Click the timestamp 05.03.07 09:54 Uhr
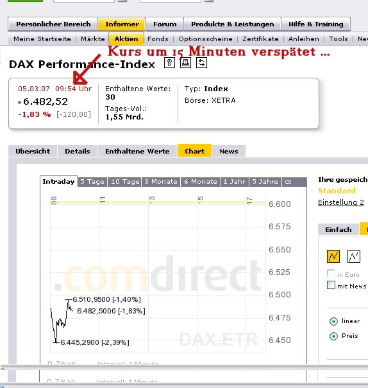368x388 pixels. click(55, 89)
